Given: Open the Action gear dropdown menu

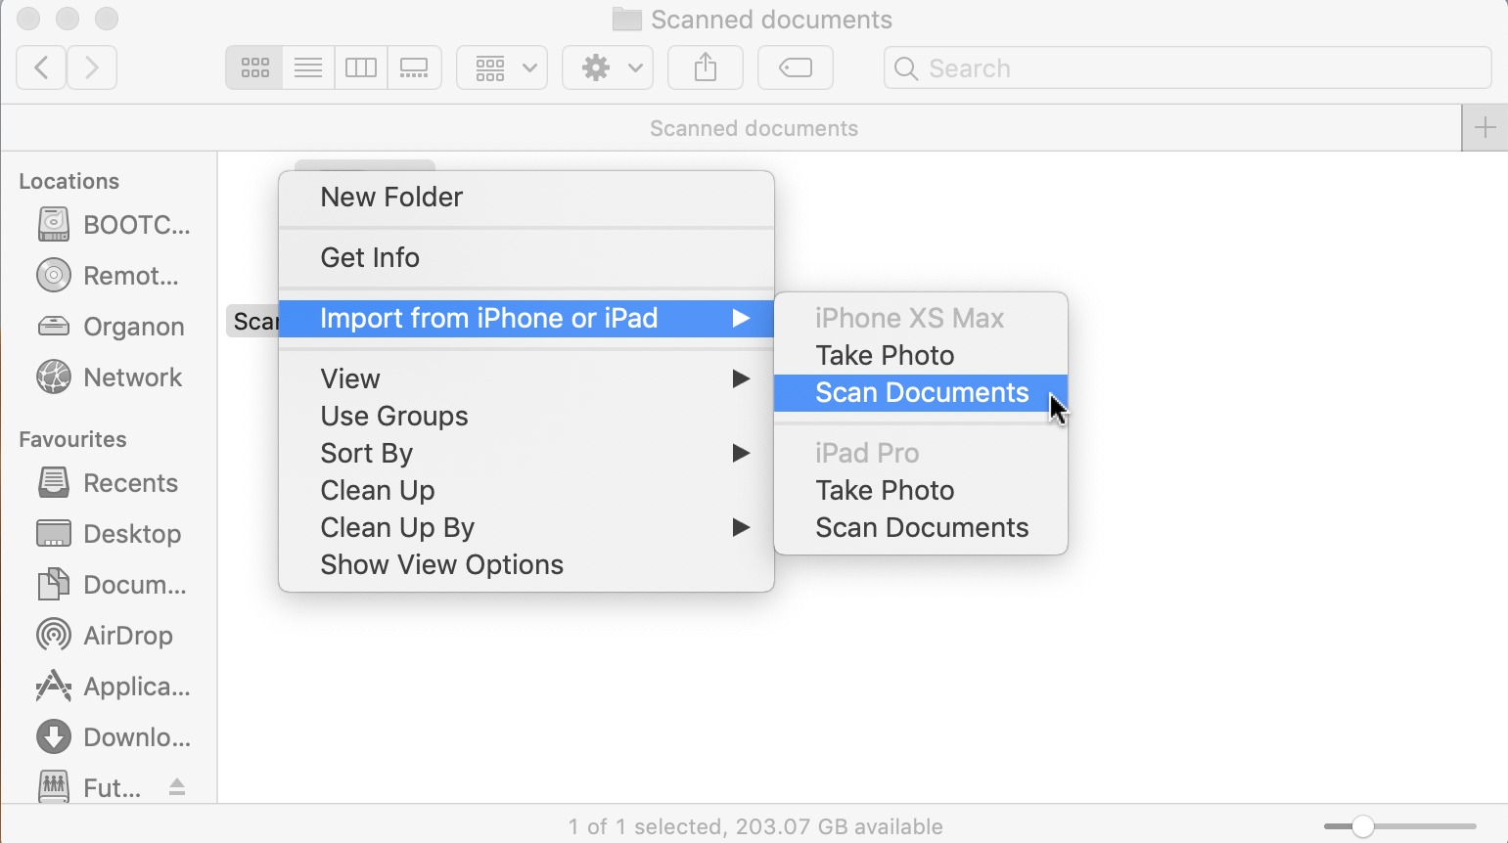Looking at the screenshot, I should pyautogui.click(x=608, y=67).
